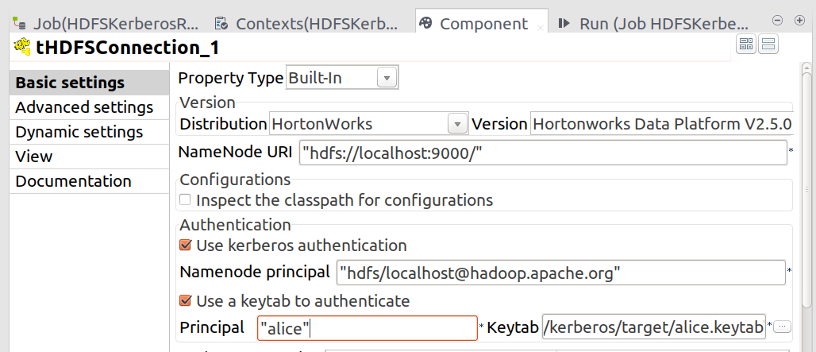Switch to the Contexts tab
This screenshot has width=816, height=352.
click(310, 23)
